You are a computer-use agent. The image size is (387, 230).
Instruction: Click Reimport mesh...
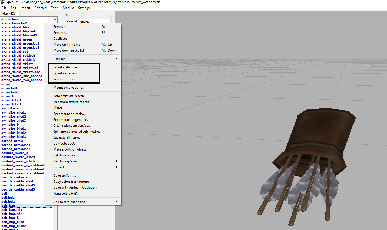[65, 79]
